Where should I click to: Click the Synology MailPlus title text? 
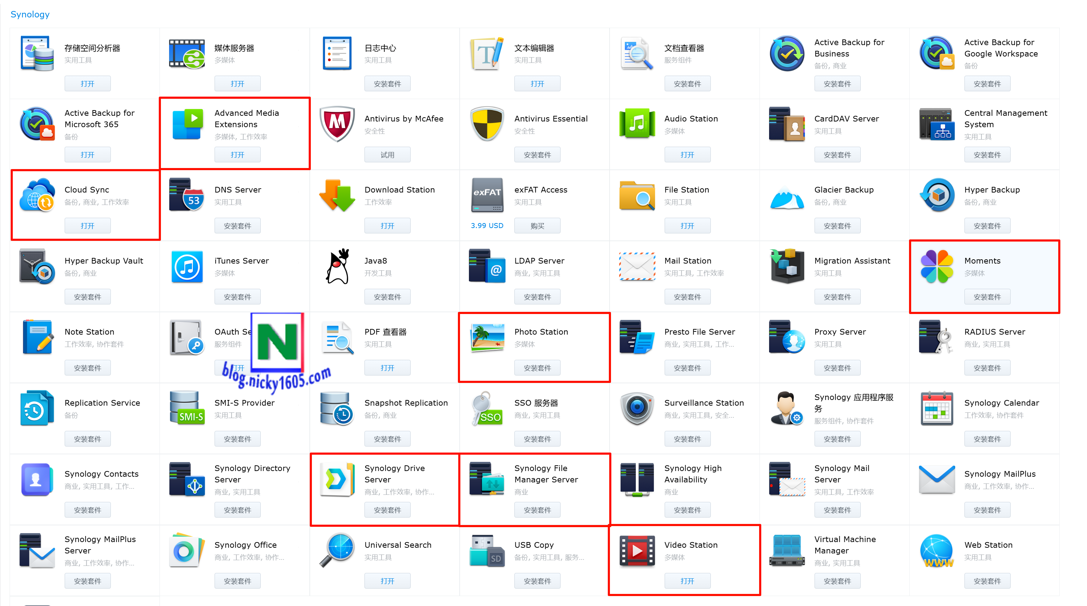click(x=1000, y=474)
